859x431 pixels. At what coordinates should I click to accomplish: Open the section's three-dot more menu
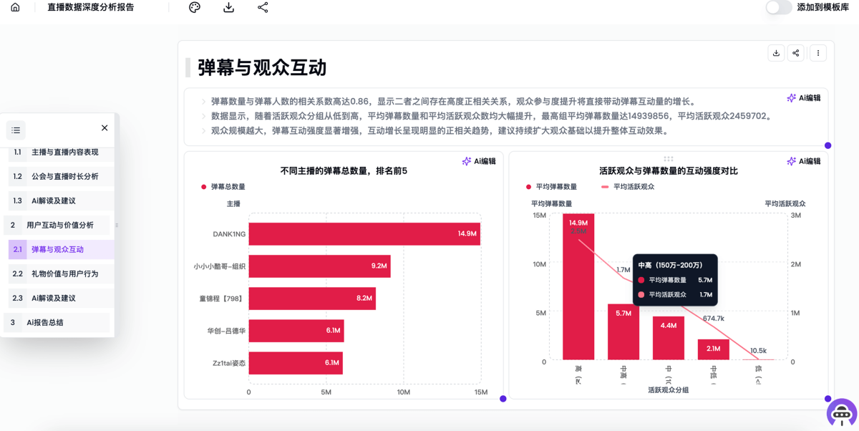pyautogui.click(x=818, y=53)
